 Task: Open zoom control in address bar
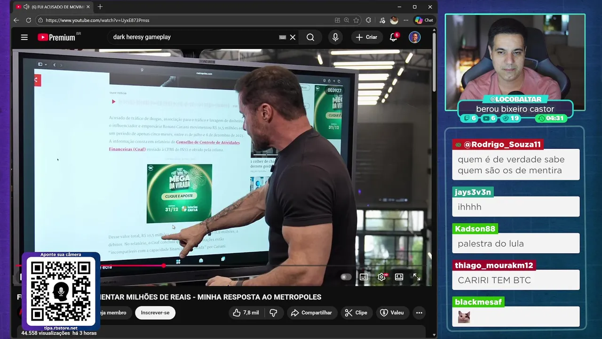coord(347,20)
